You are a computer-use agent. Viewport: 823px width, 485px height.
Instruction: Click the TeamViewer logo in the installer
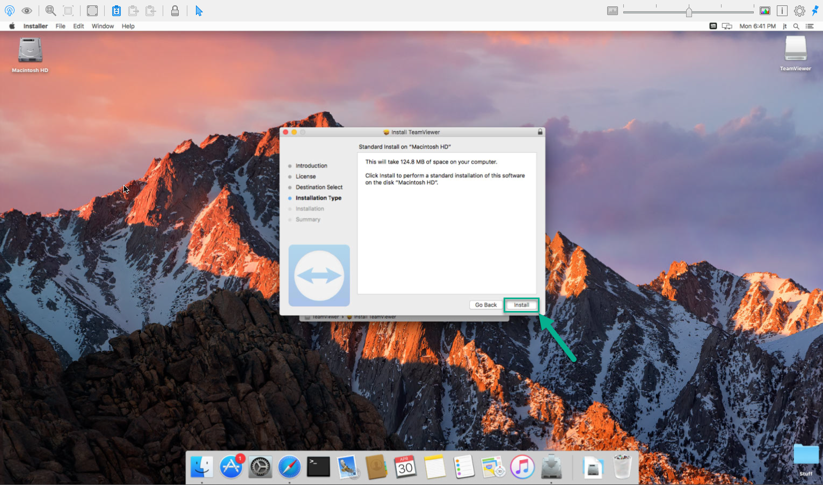[319, 276]
